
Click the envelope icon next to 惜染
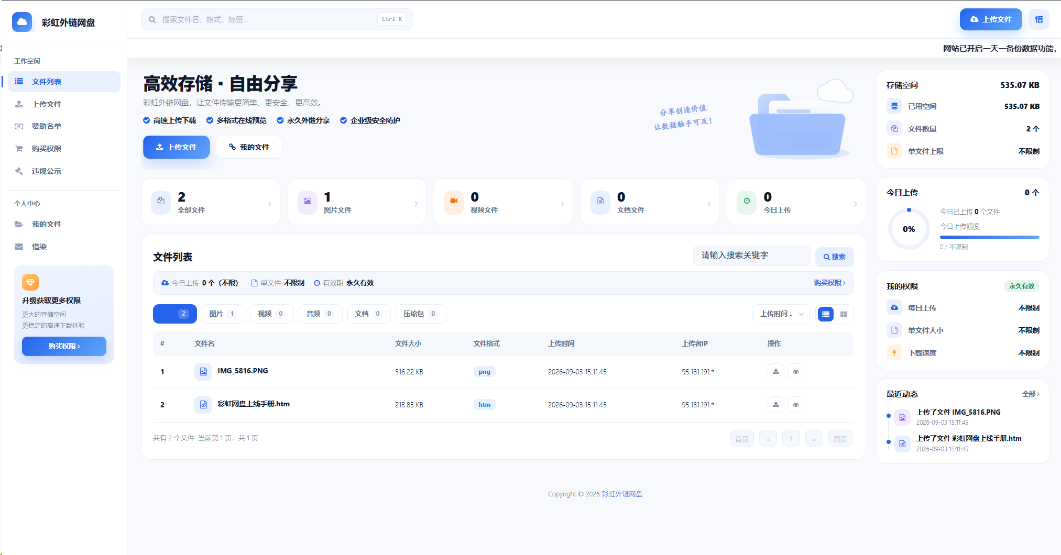click(19, 247)
